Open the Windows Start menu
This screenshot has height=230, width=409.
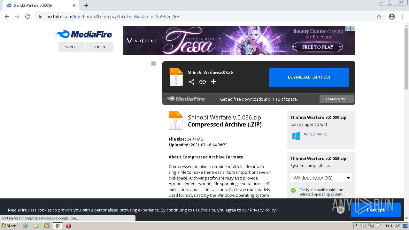pos(9,226)
